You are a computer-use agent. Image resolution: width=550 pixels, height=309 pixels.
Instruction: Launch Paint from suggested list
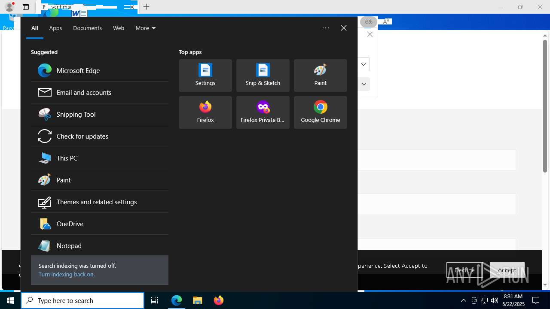100,180
